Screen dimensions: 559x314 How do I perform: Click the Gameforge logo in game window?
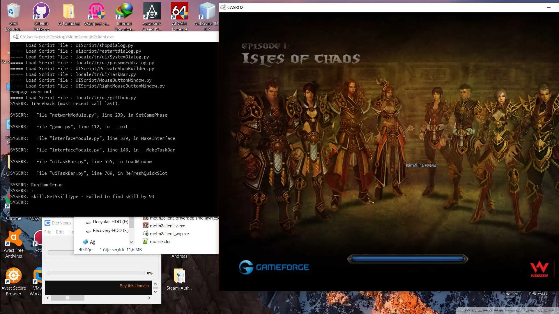(274, 267)
